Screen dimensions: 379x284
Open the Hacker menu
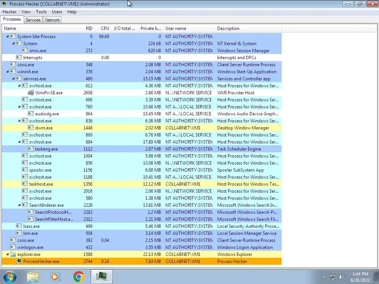coord(9,12)
